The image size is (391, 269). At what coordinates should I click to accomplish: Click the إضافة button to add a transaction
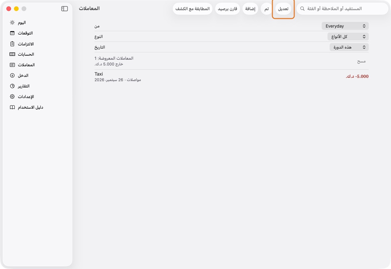[x=250, y=9]
